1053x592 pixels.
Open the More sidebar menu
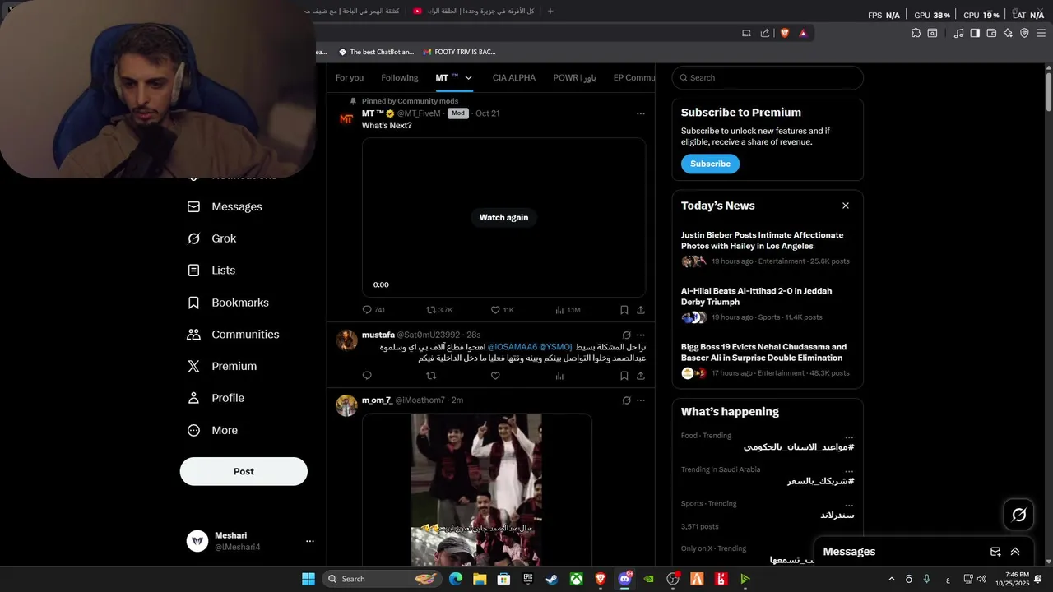212,430
